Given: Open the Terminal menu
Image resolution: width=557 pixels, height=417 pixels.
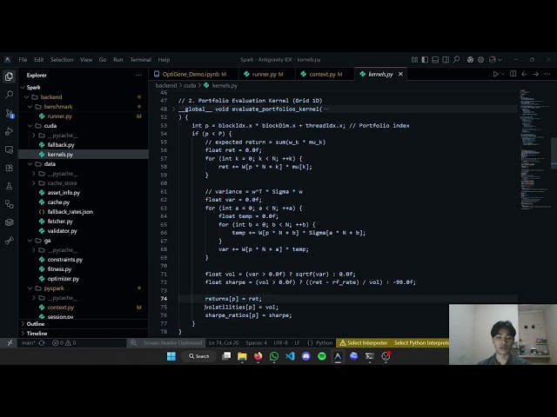Looking at the screenshot, I should click(x=140, y=60).
